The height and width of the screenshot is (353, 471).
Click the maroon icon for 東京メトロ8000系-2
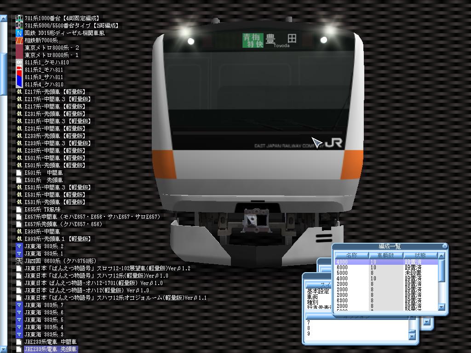[19, 48]
